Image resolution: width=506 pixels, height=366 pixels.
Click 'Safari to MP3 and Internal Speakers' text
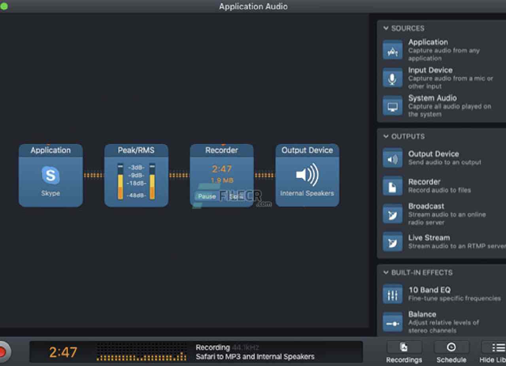coord(255,357)
